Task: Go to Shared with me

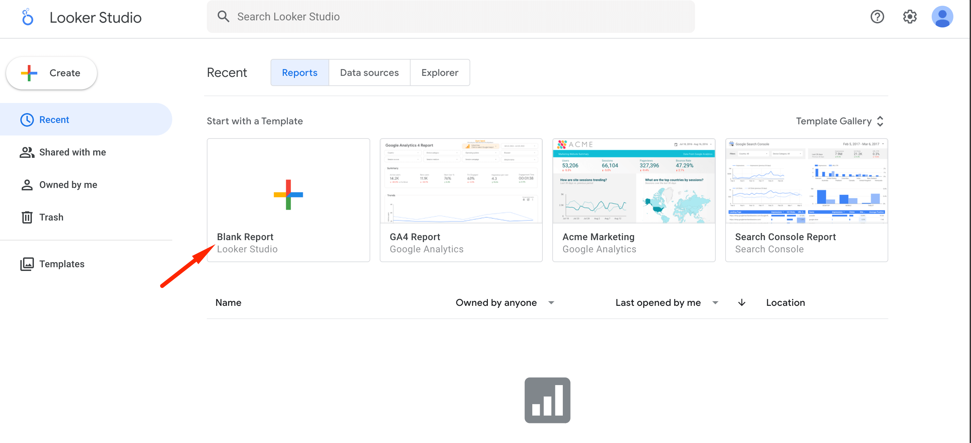Action: pyautogui.click(x=72, y=152)
